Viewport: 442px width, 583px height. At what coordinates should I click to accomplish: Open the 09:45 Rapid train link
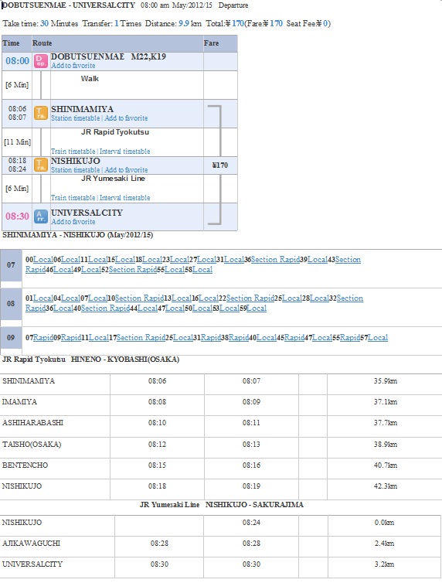[x=294, y=338]
